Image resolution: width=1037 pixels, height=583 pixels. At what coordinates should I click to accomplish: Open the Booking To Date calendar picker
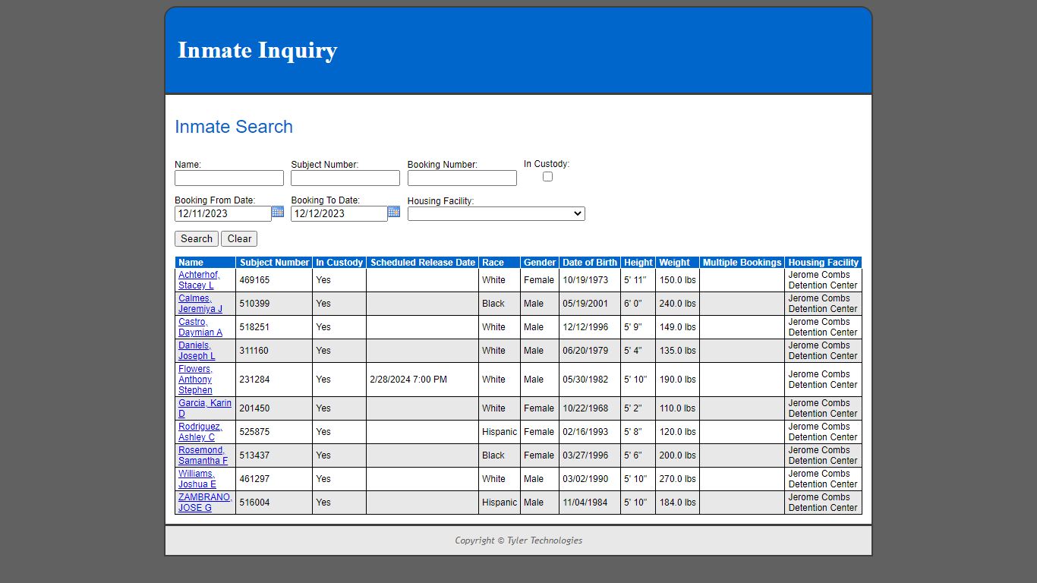[x=394, y=212]
